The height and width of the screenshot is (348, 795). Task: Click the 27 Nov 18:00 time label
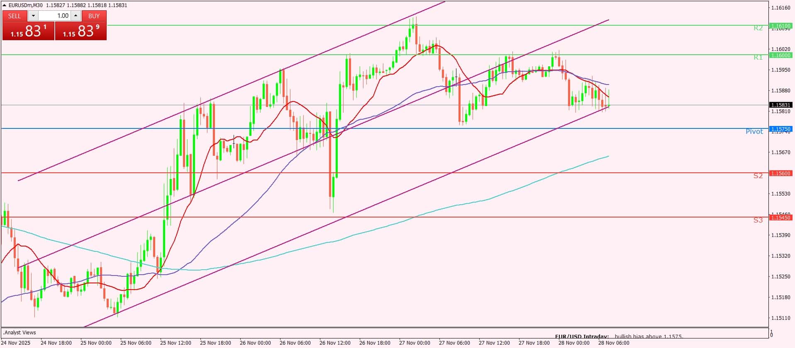(x=534, y=343)
